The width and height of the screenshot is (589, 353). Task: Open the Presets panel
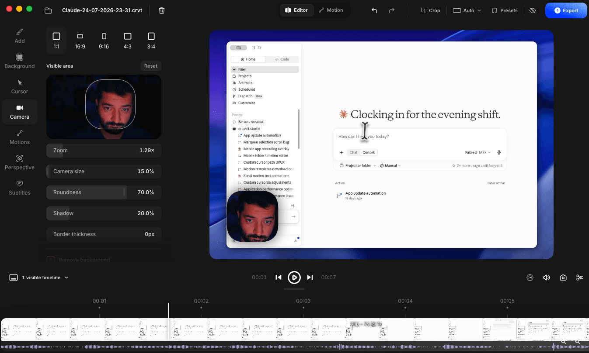pos(505,10)
